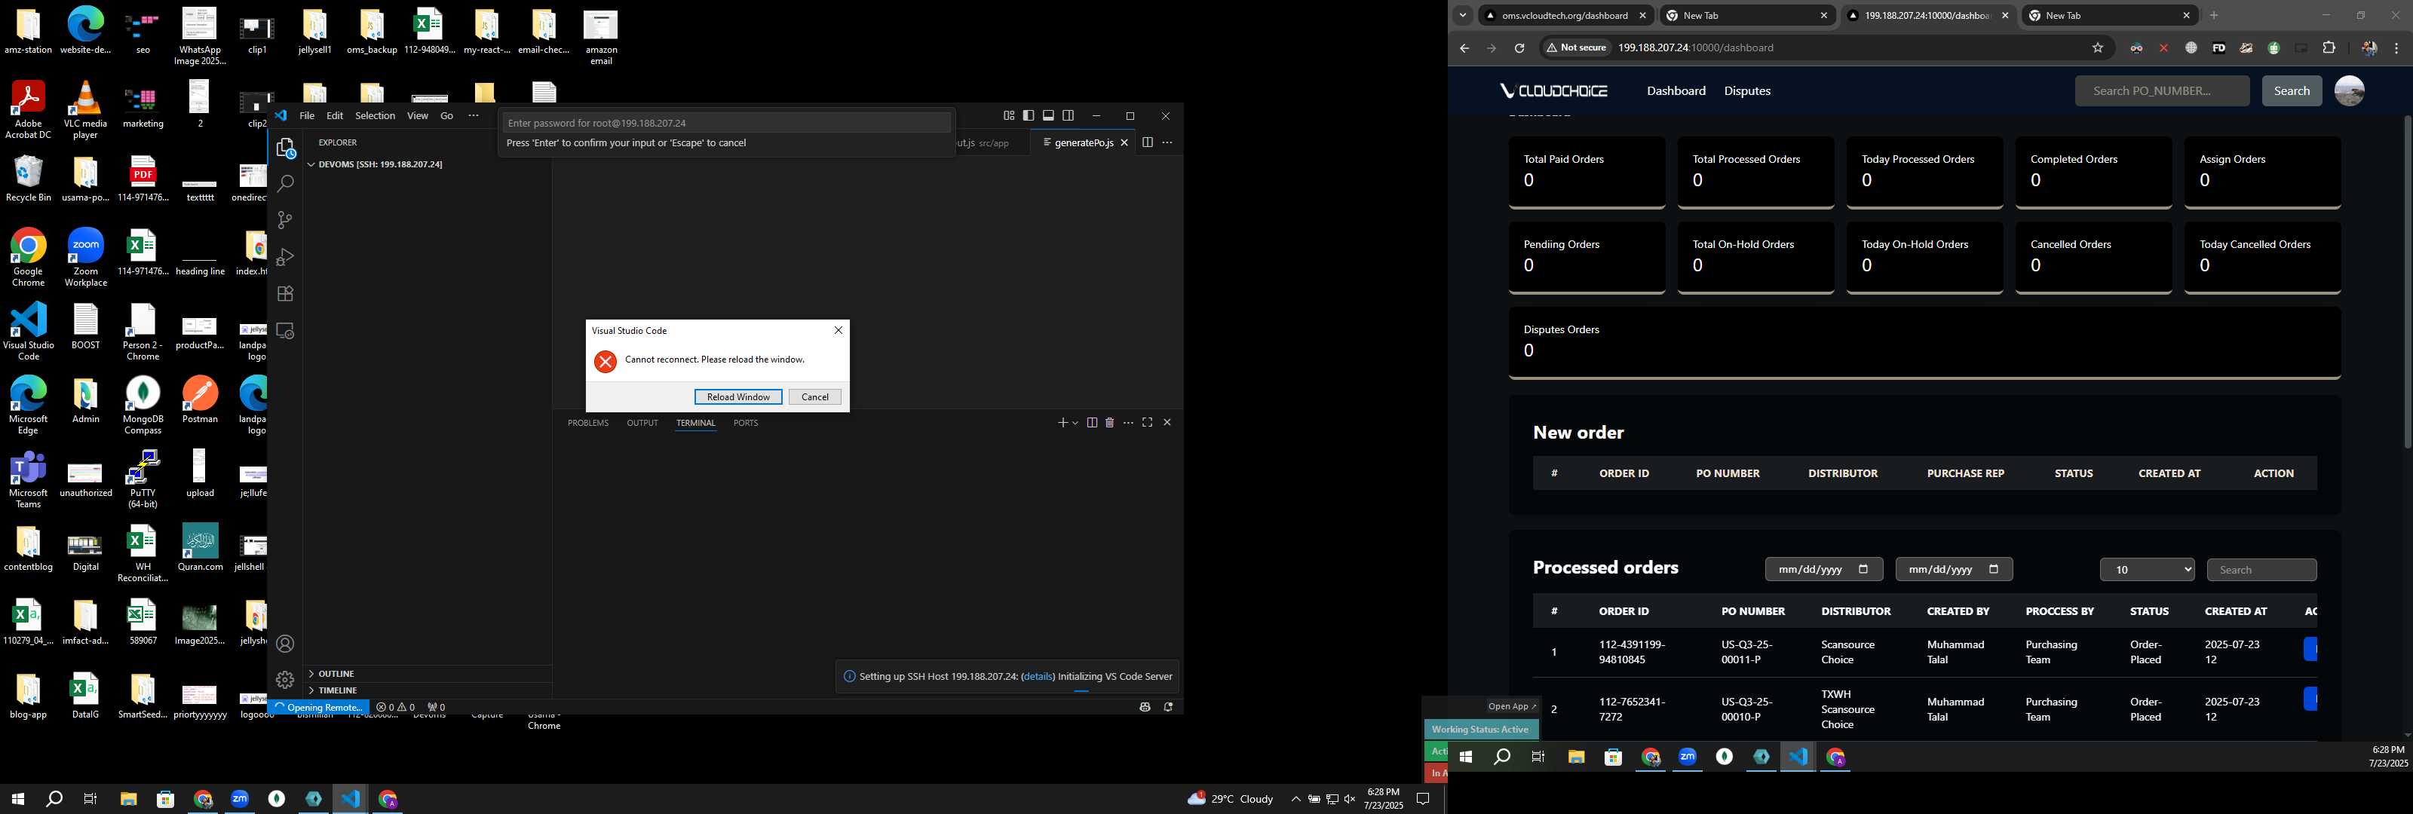Open Start menu on left taskbar
The height and width of the screenshot is (814, 2413).
click(x=17, y=799)
